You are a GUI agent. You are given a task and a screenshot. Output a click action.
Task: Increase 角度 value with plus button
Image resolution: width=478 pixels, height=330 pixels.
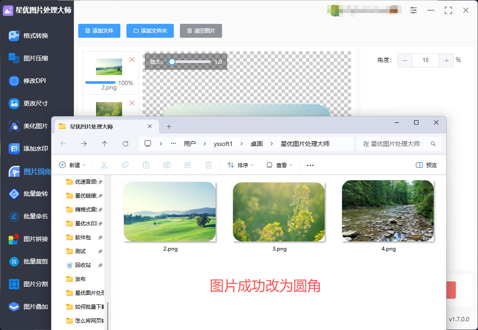446,60
